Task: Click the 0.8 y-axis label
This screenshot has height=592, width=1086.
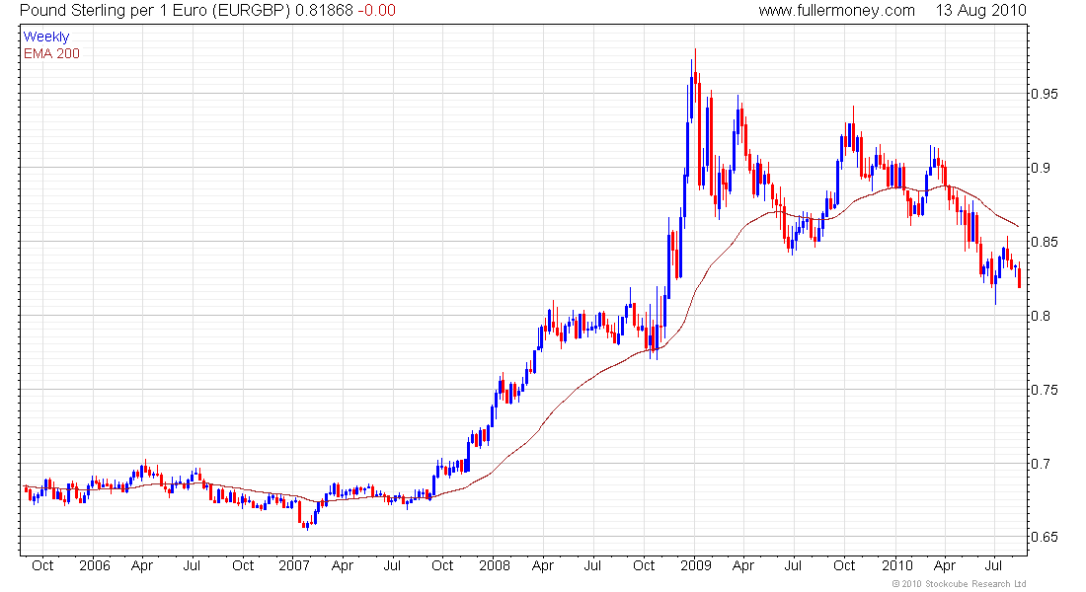Action: click(x=1041, y=316)
